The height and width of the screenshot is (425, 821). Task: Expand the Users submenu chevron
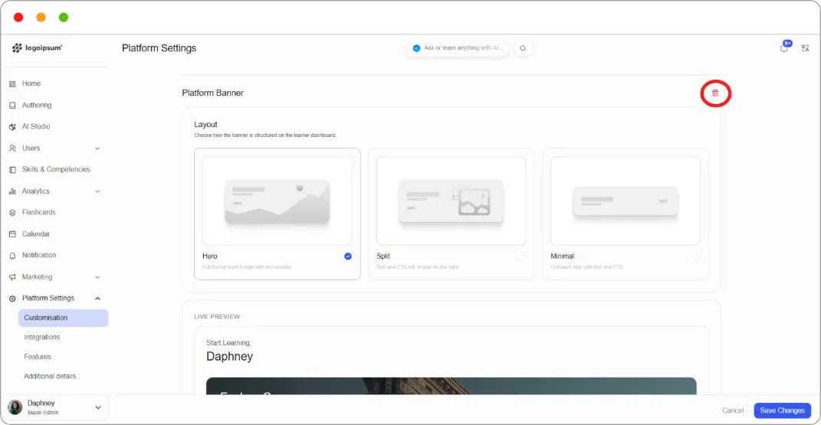coord(97,149)
